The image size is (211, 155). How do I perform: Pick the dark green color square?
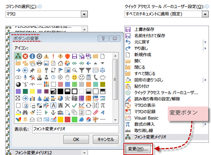pos(25,91)
